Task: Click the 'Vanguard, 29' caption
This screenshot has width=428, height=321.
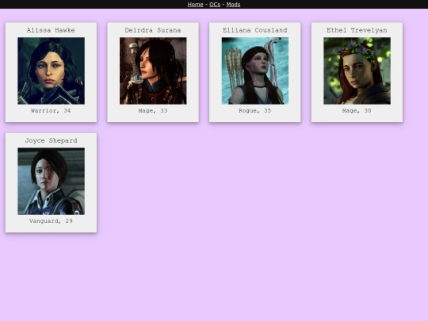Action: pyautogui.click(x=51, y=221)
